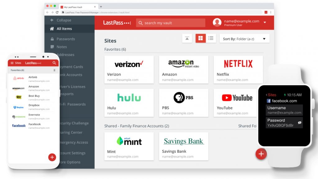The height and width of the screenshot is (179, 318).
Task: Reveal password with eye icon on watch
Action: click(x=300, y=123)
